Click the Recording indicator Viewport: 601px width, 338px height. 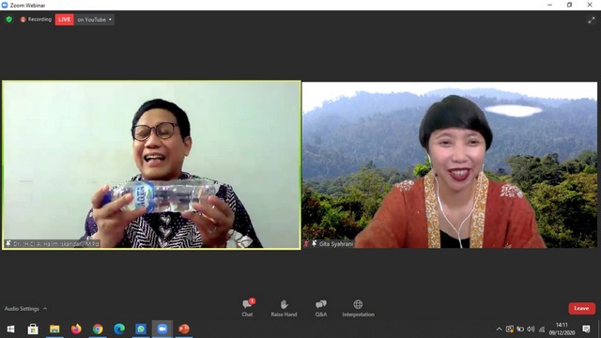point(36,19)
